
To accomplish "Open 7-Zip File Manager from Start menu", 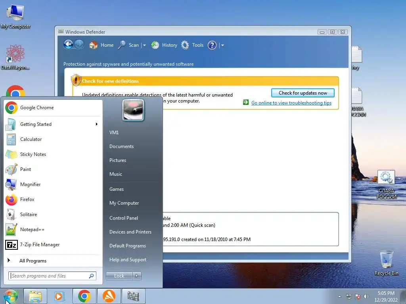I will [x=53, y=245].
